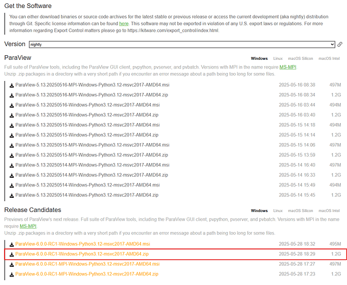Download ParaView-5.13.20250516-Windows-Python3.12-msvc2017-AMD64.zip
Viewport: 347px width, 285px height.
(87, 115)
